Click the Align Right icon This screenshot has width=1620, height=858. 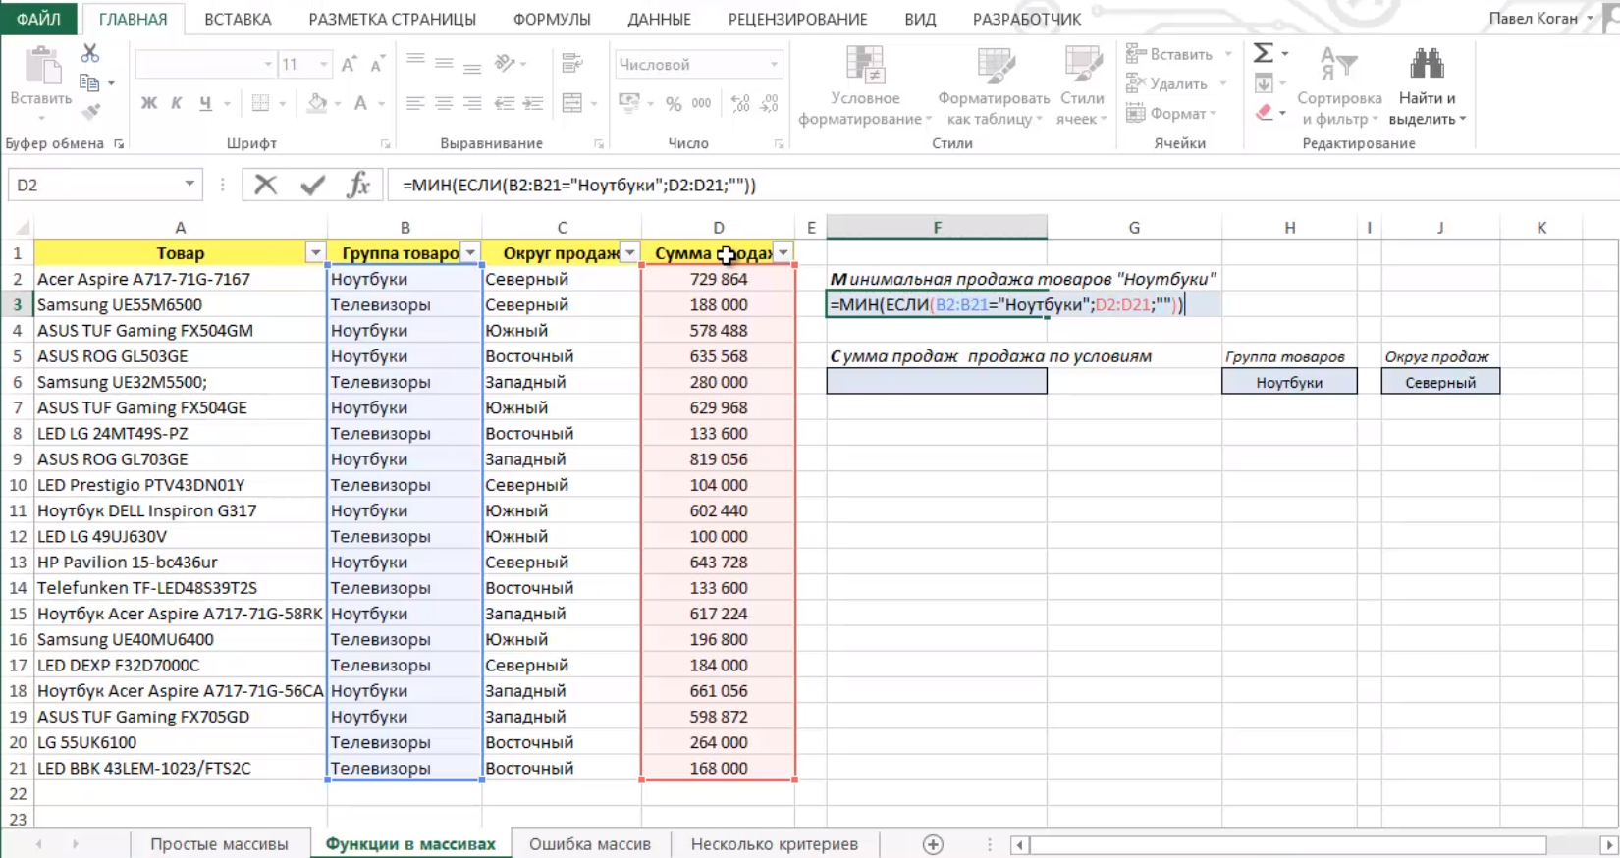point(472,103)
